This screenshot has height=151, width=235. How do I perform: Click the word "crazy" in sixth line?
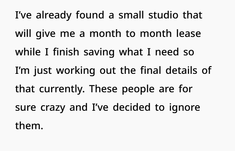(x=53, y=108)
